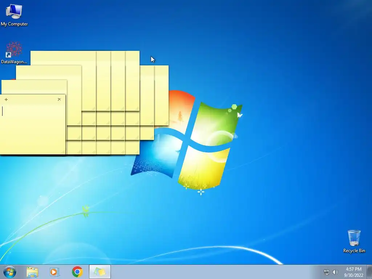Select the Recycle Bin icon
This screenshot has height=279, width=372.
coord(354,241)
